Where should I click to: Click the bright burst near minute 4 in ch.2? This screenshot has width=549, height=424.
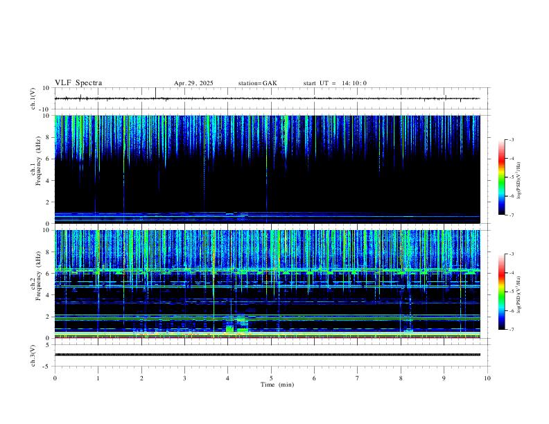click(x=236, y=325)
